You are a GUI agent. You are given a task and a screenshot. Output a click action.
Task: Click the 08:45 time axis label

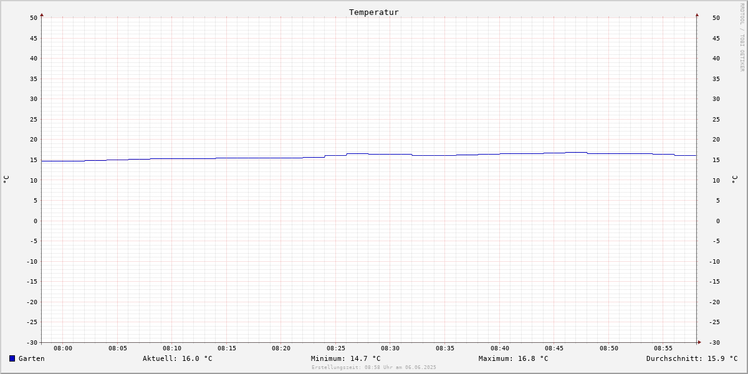pyautogui.click(x=554, y=348)
